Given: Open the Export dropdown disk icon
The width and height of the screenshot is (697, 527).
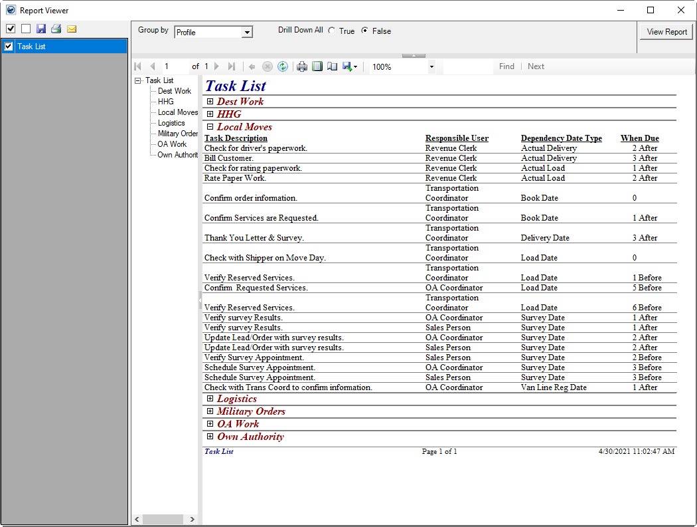Looking at the screenshot, I should (x=350, y=66).
